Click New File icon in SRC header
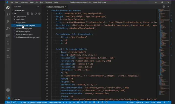The image size is (175, 104). (28, 13)
